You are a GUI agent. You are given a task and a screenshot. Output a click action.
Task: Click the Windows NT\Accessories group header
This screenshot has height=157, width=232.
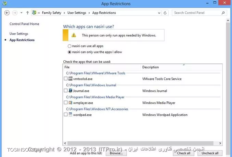tap(97, 109)
